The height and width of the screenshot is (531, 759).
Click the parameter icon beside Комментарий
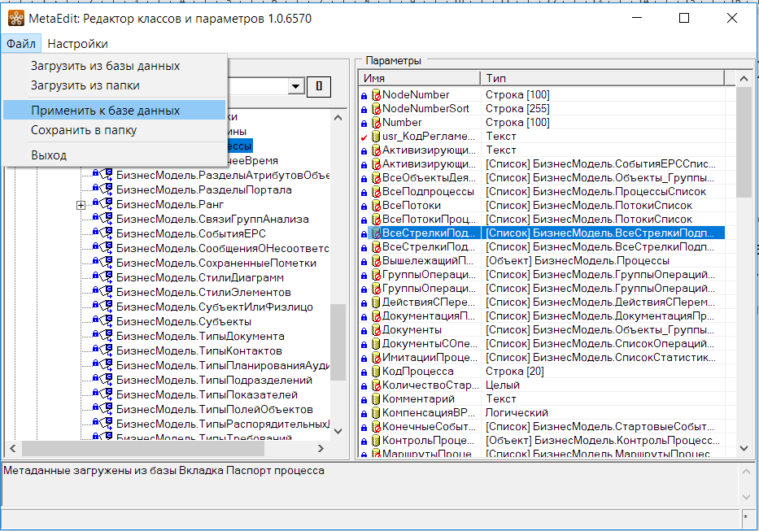click(x=376, y=399)
